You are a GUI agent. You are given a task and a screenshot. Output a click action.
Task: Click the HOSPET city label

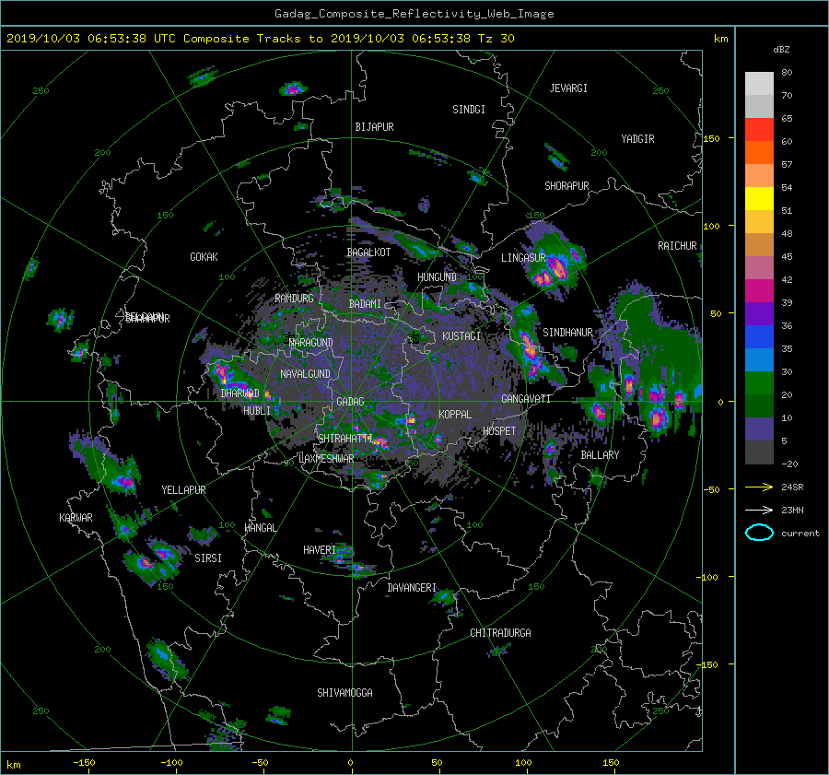(499, 431)
